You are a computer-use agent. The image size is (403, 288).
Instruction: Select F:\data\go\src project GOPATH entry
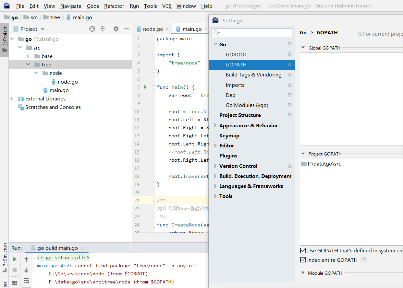pyautogui.click(x=324, y=164)
